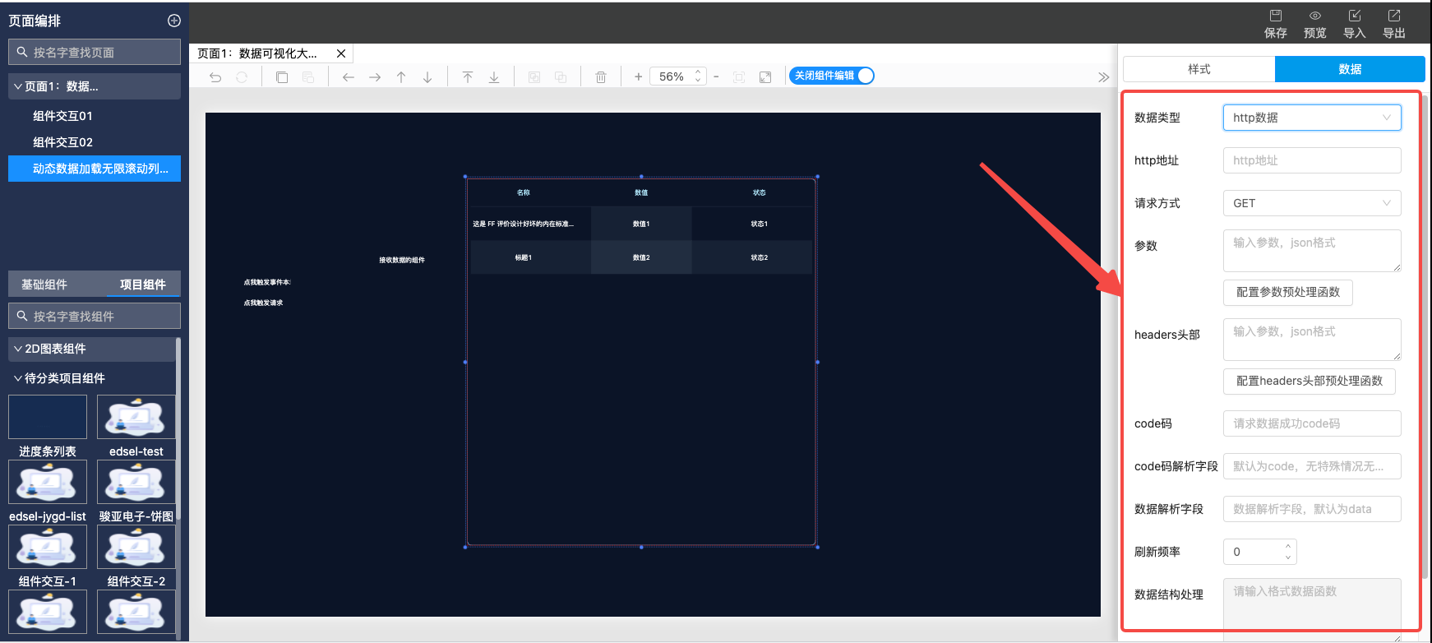The height and width of the screenshot is (643, 1432).
Task: Click the undo icon in toolbar
Action: (215, 77)
